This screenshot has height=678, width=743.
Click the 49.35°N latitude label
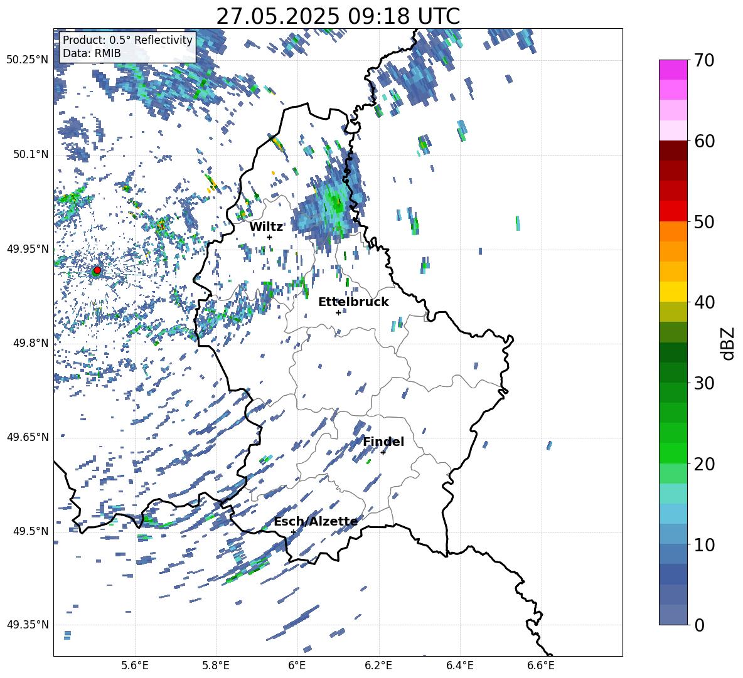[28, 625]
